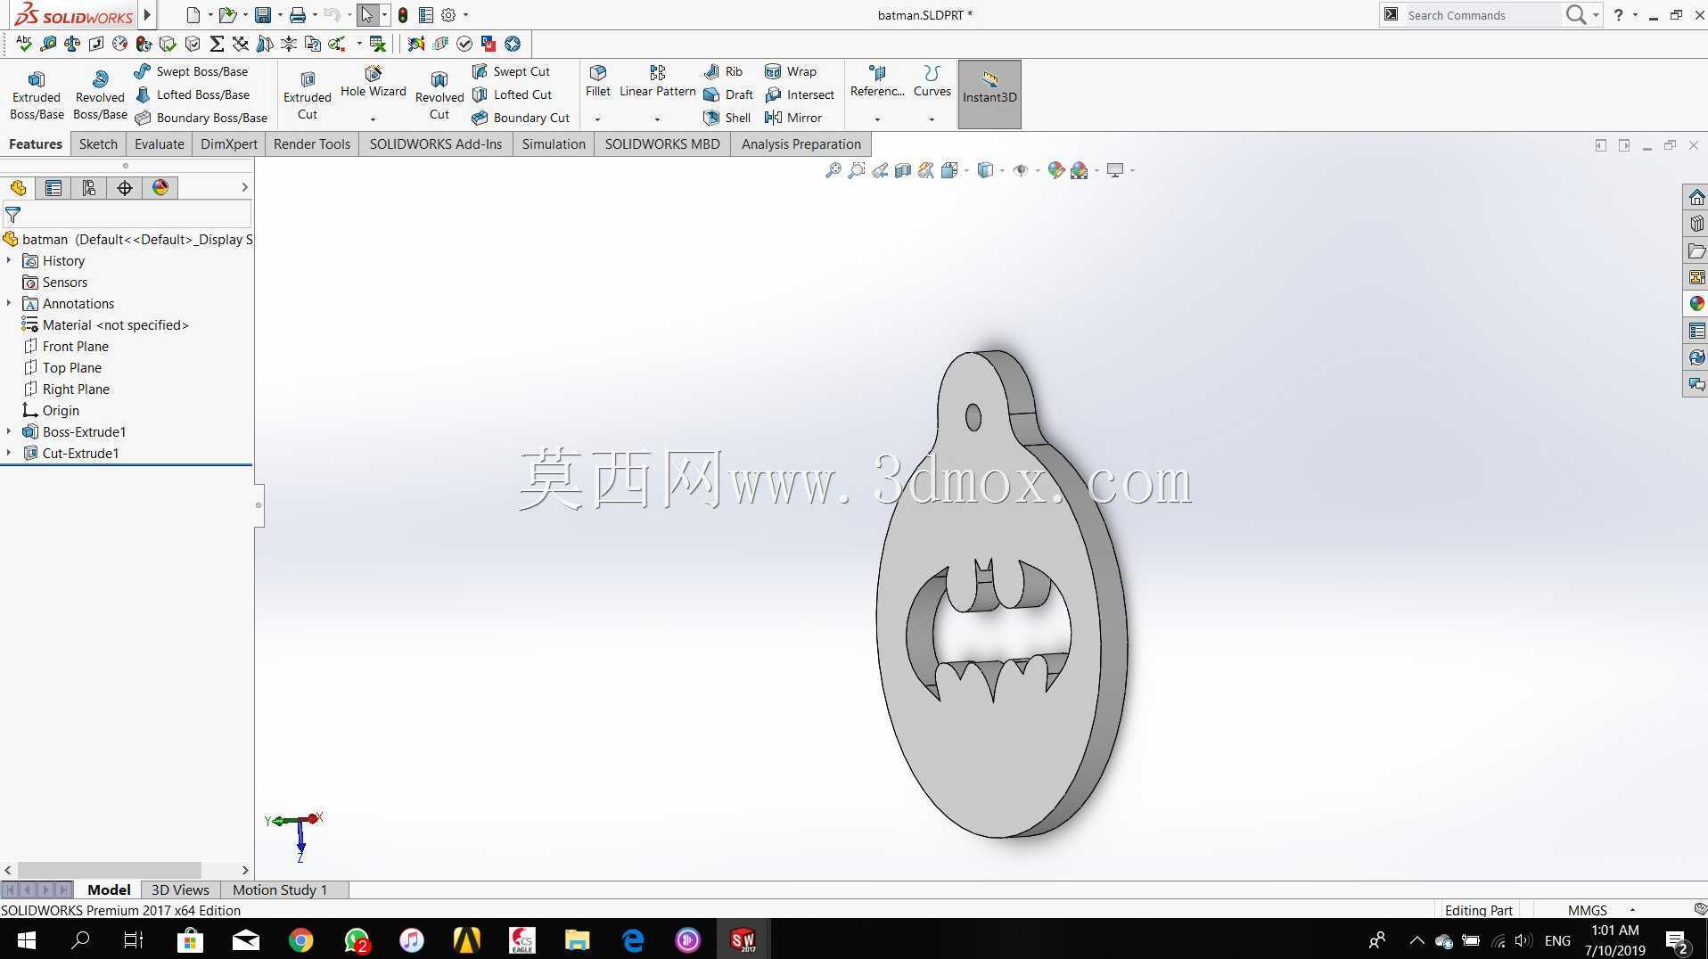Open Reference Geometry tool

[x=877, y=81]
